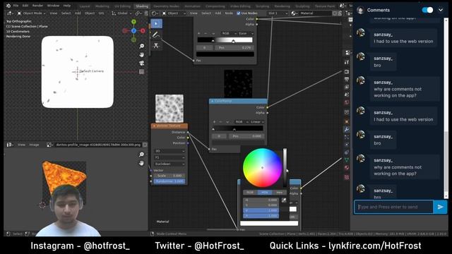Click the Voronoi Scale value field
Viewport: 452px width, 254px height.
coord(169,176)
